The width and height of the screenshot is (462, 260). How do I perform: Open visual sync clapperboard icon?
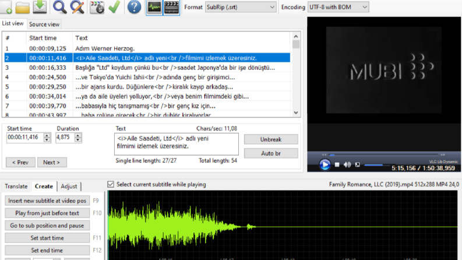(97, 7)
